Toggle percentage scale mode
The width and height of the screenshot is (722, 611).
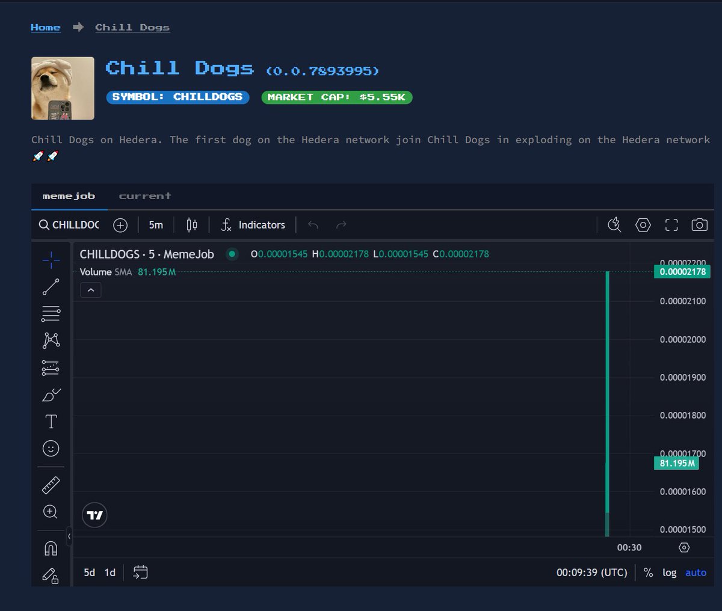(x=649, y=573)
